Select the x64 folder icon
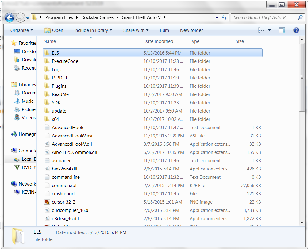Screen dimensions: 308x249 click(x=47, y=119)
